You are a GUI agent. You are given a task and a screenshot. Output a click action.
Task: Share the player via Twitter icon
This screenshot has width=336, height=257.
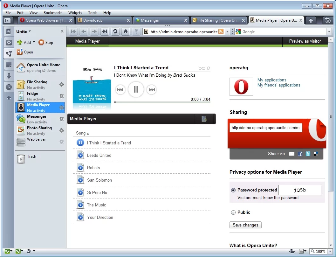tap(308, 154)
